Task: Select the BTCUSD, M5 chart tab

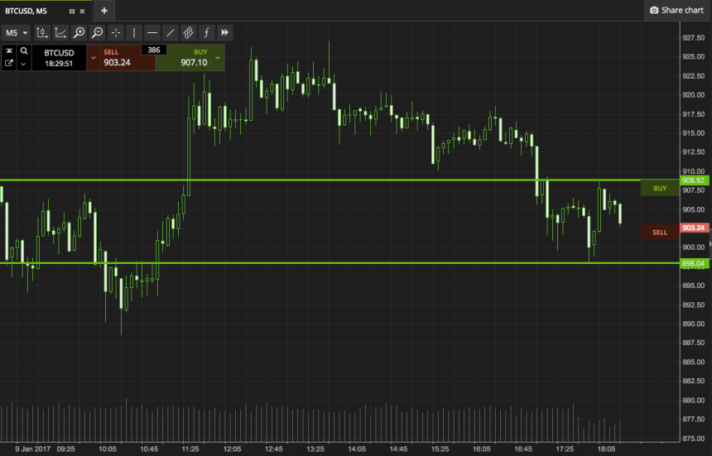Action: point(26,11)
